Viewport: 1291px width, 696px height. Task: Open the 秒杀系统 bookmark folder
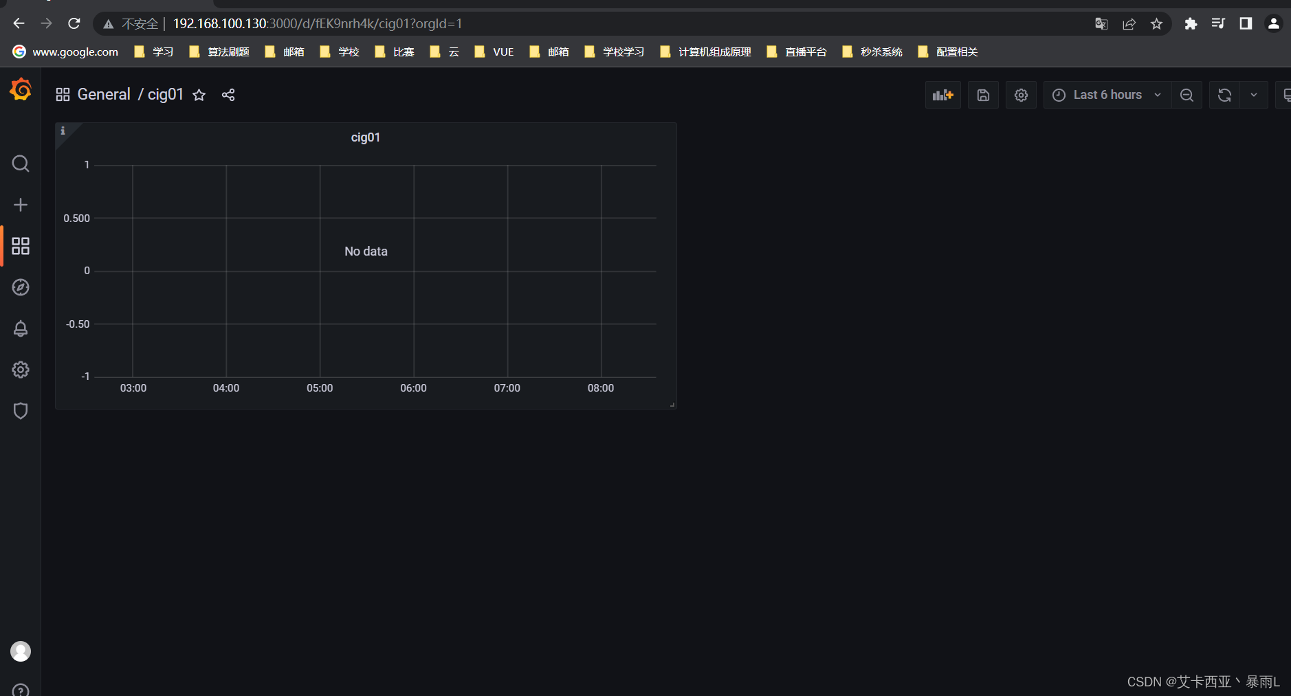872,52
